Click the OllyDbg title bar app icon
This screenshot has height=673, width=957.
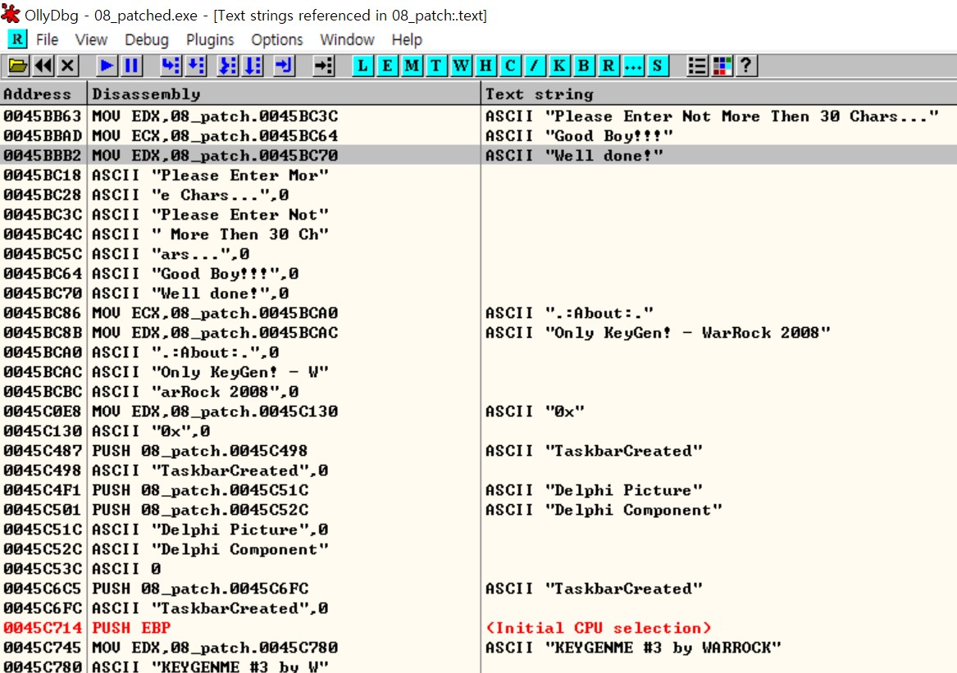pos(11,13)
